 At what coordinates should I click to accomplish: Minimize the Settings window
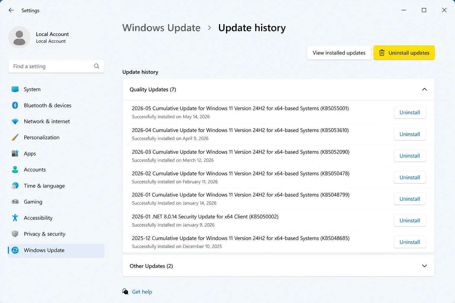tap(403, 10)
